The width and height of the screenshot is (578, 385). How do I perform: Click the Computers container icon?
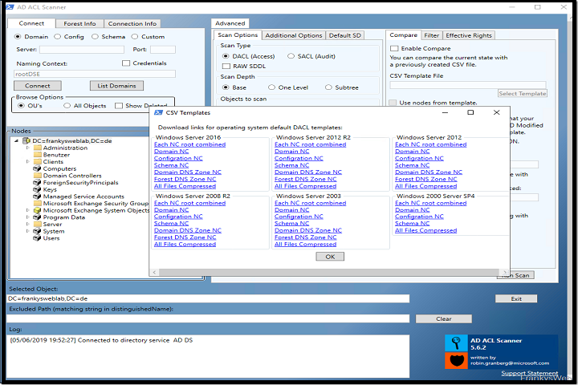[37, 169]
